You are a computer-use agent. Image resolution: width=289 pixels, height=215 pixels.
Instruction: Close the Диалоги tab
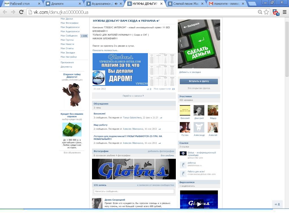(80, 4)
